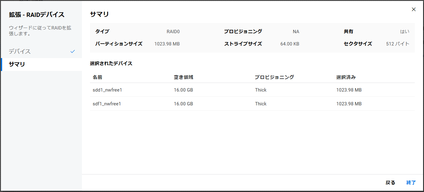Select the サマリ step in the sidebar
Screen dimensions: 424x192
17,64
